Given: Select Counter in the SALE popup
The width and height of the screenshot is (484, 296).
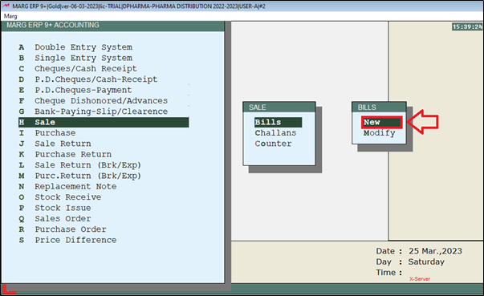Looking at the screenshot, I should click(x=273, y=144).
